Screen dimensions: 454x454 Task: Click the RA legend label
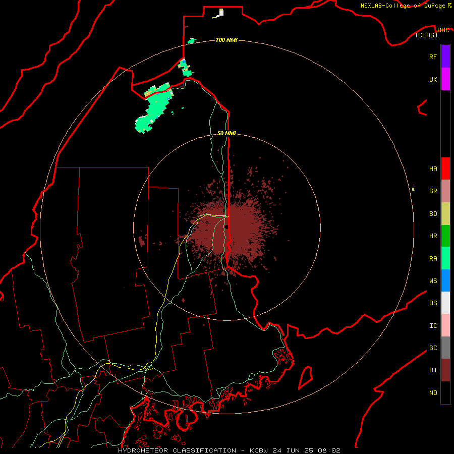click(433, 259)
